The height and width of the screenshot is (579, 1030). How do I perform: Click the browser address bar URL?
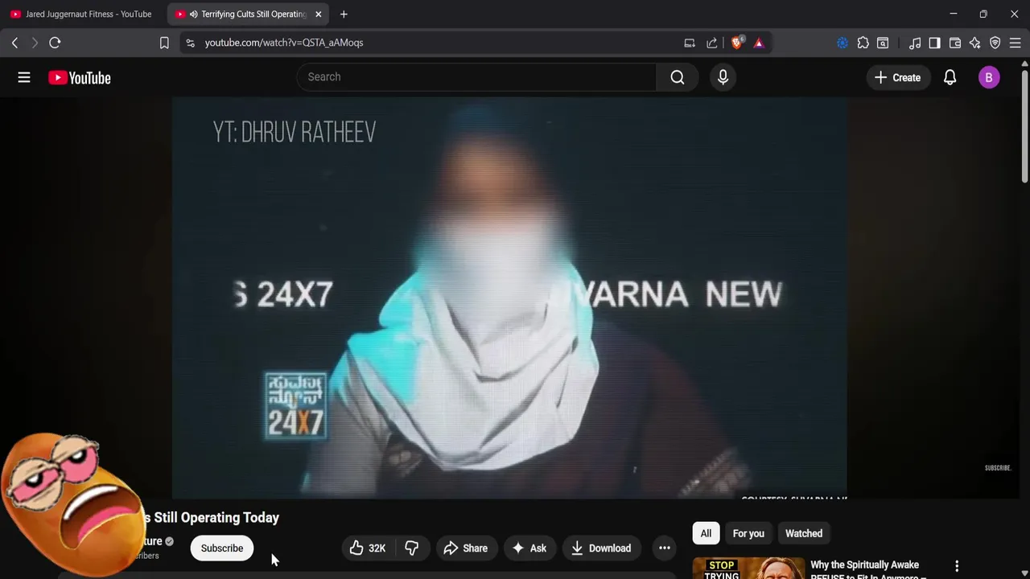coord(284,43)
